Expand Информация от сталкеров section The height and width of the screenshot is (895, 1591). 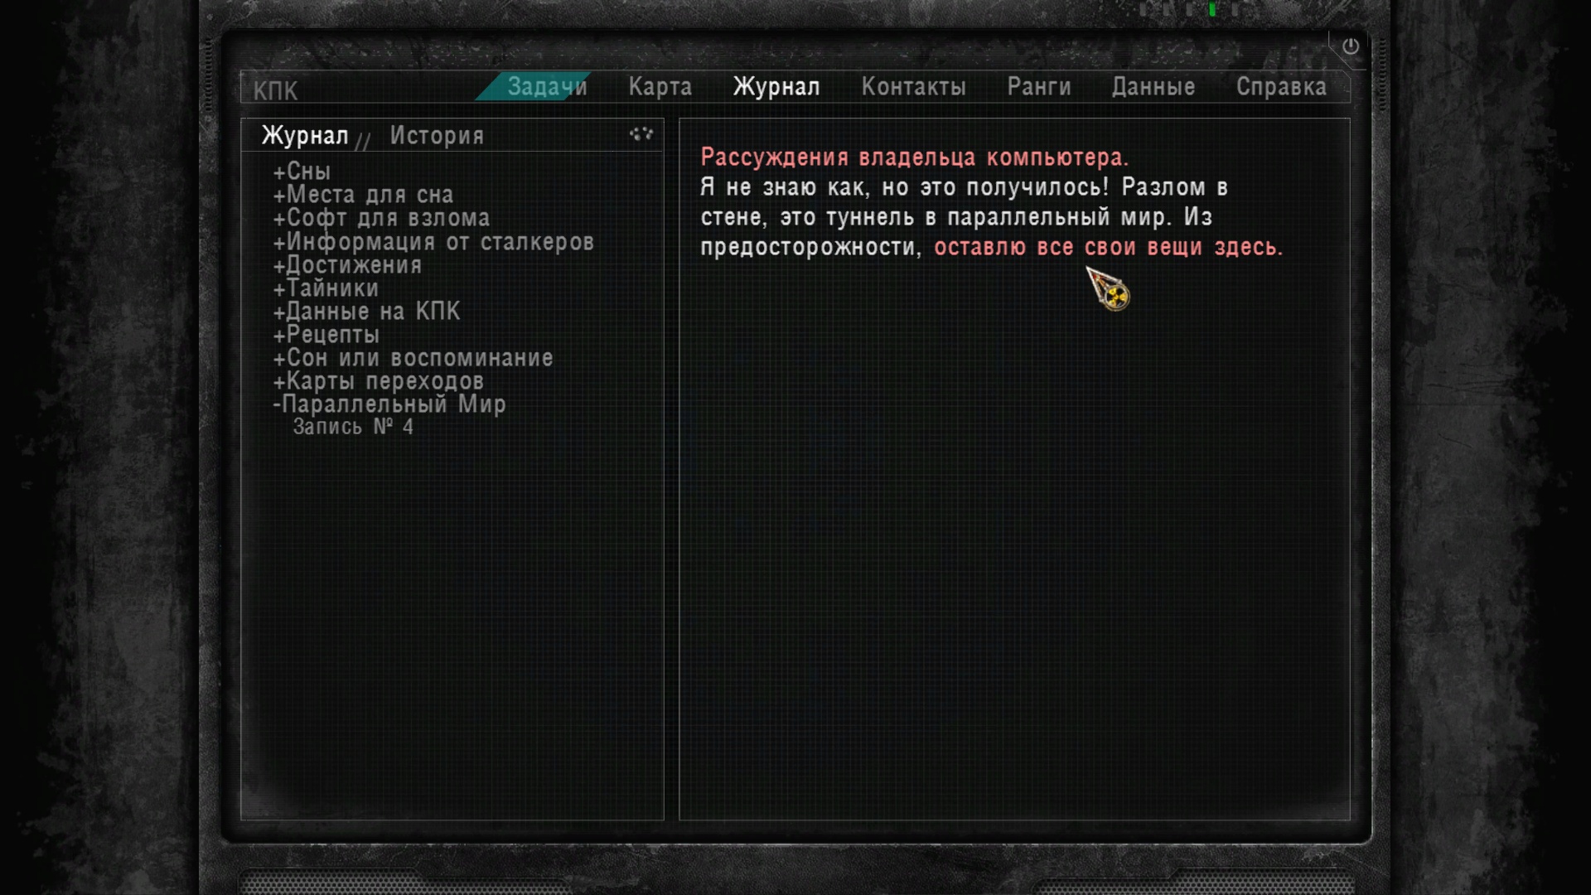coord(433,241)
